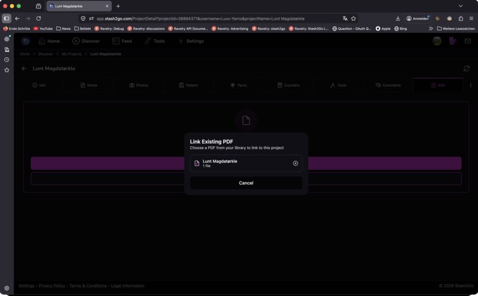Focus the app.stash2go.com address field
Viewport: 478px width, 296px height.
point(200,18)
